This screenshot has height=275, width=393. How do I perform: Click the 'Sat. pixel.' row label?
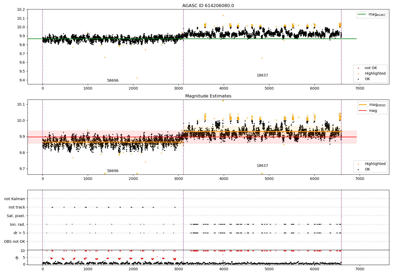(16, 216)
